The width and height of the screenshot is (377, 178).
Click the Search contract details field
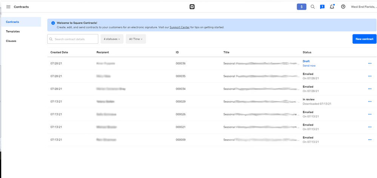pyautogui.click(x=73, y=39)
